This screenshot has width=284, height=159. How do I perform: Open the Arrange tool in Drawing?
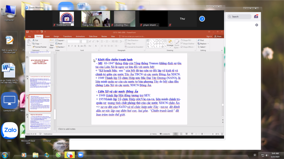point(170,43)
